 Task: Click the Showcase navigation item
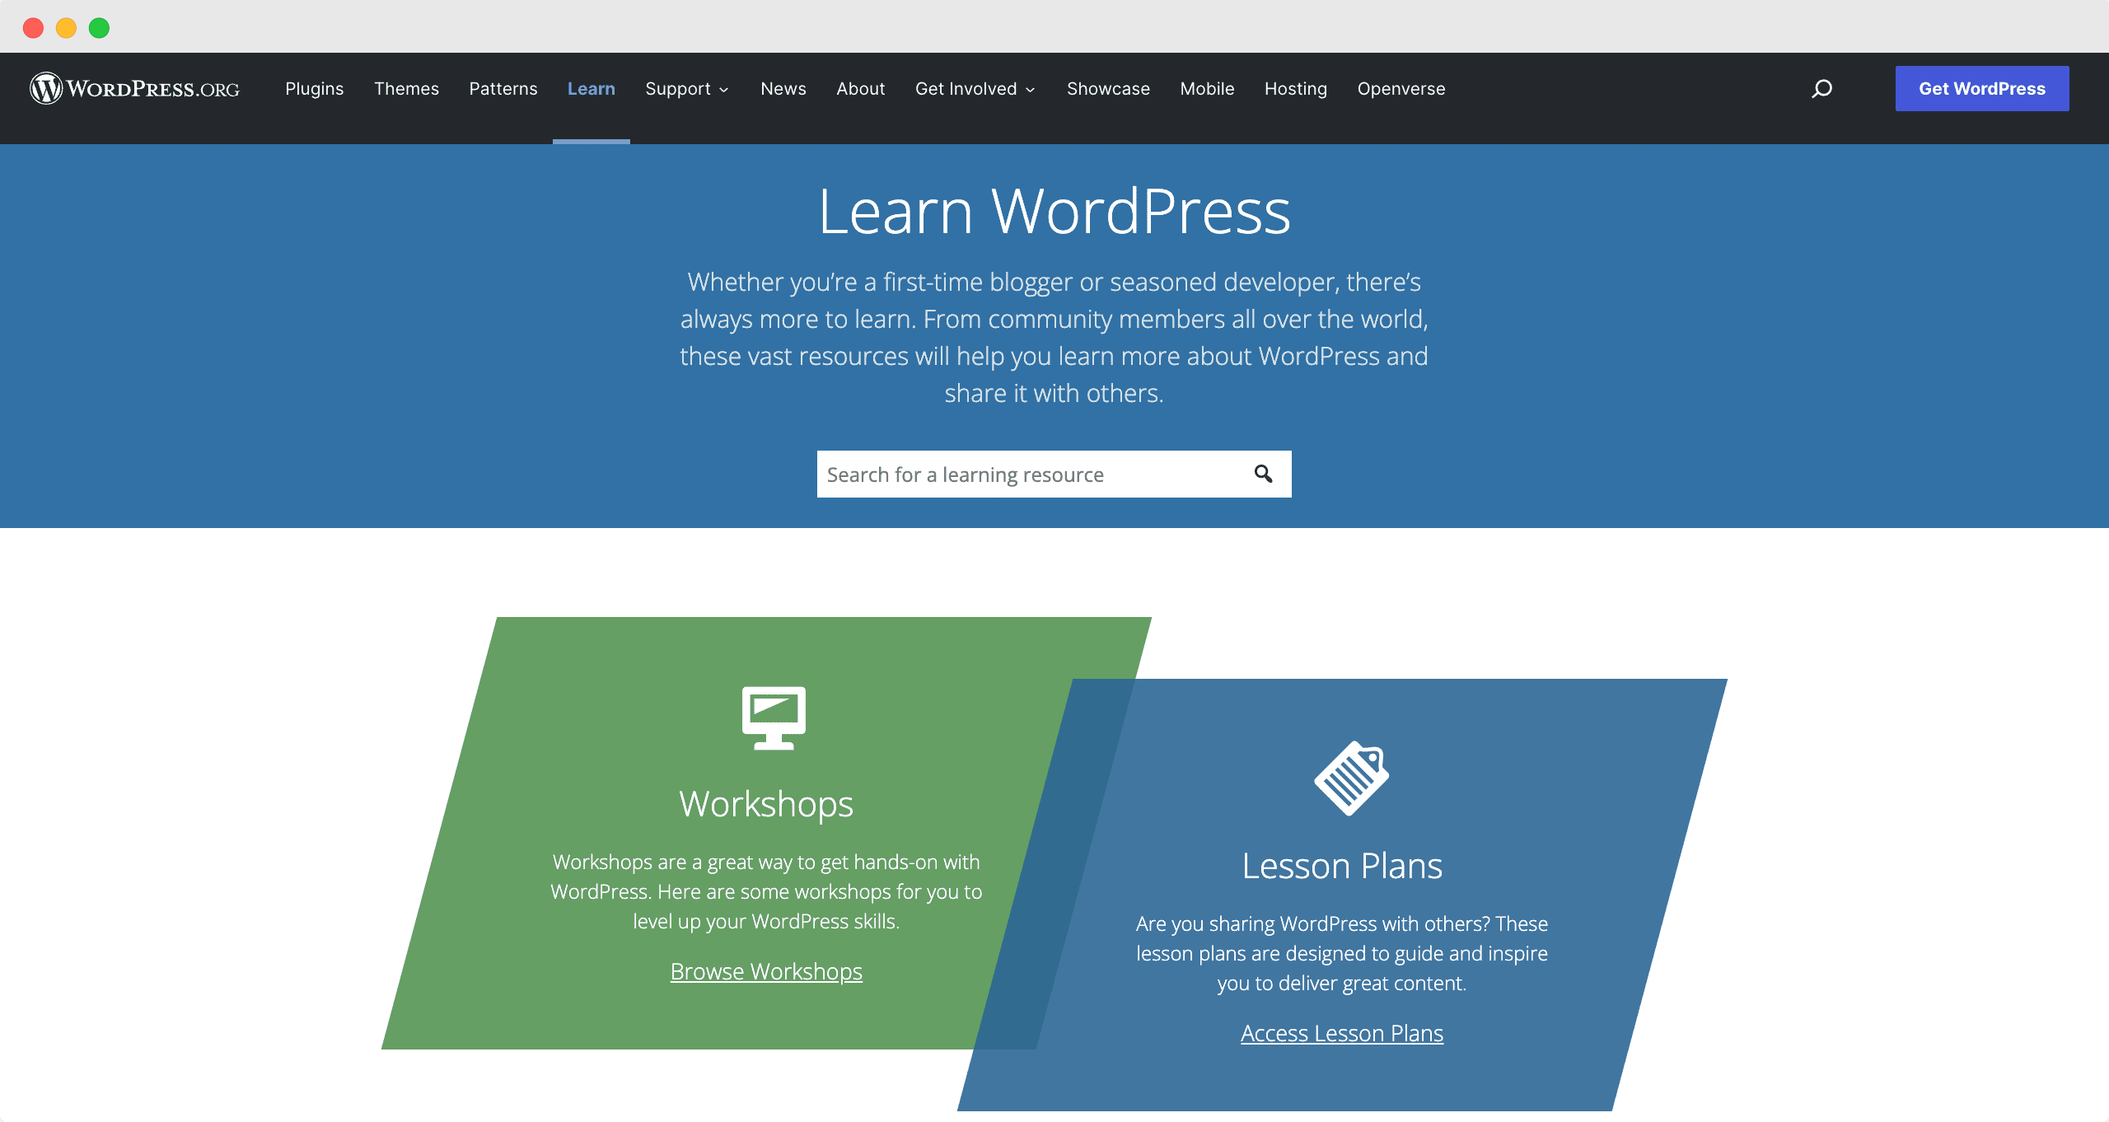(x=1107, y=88)
